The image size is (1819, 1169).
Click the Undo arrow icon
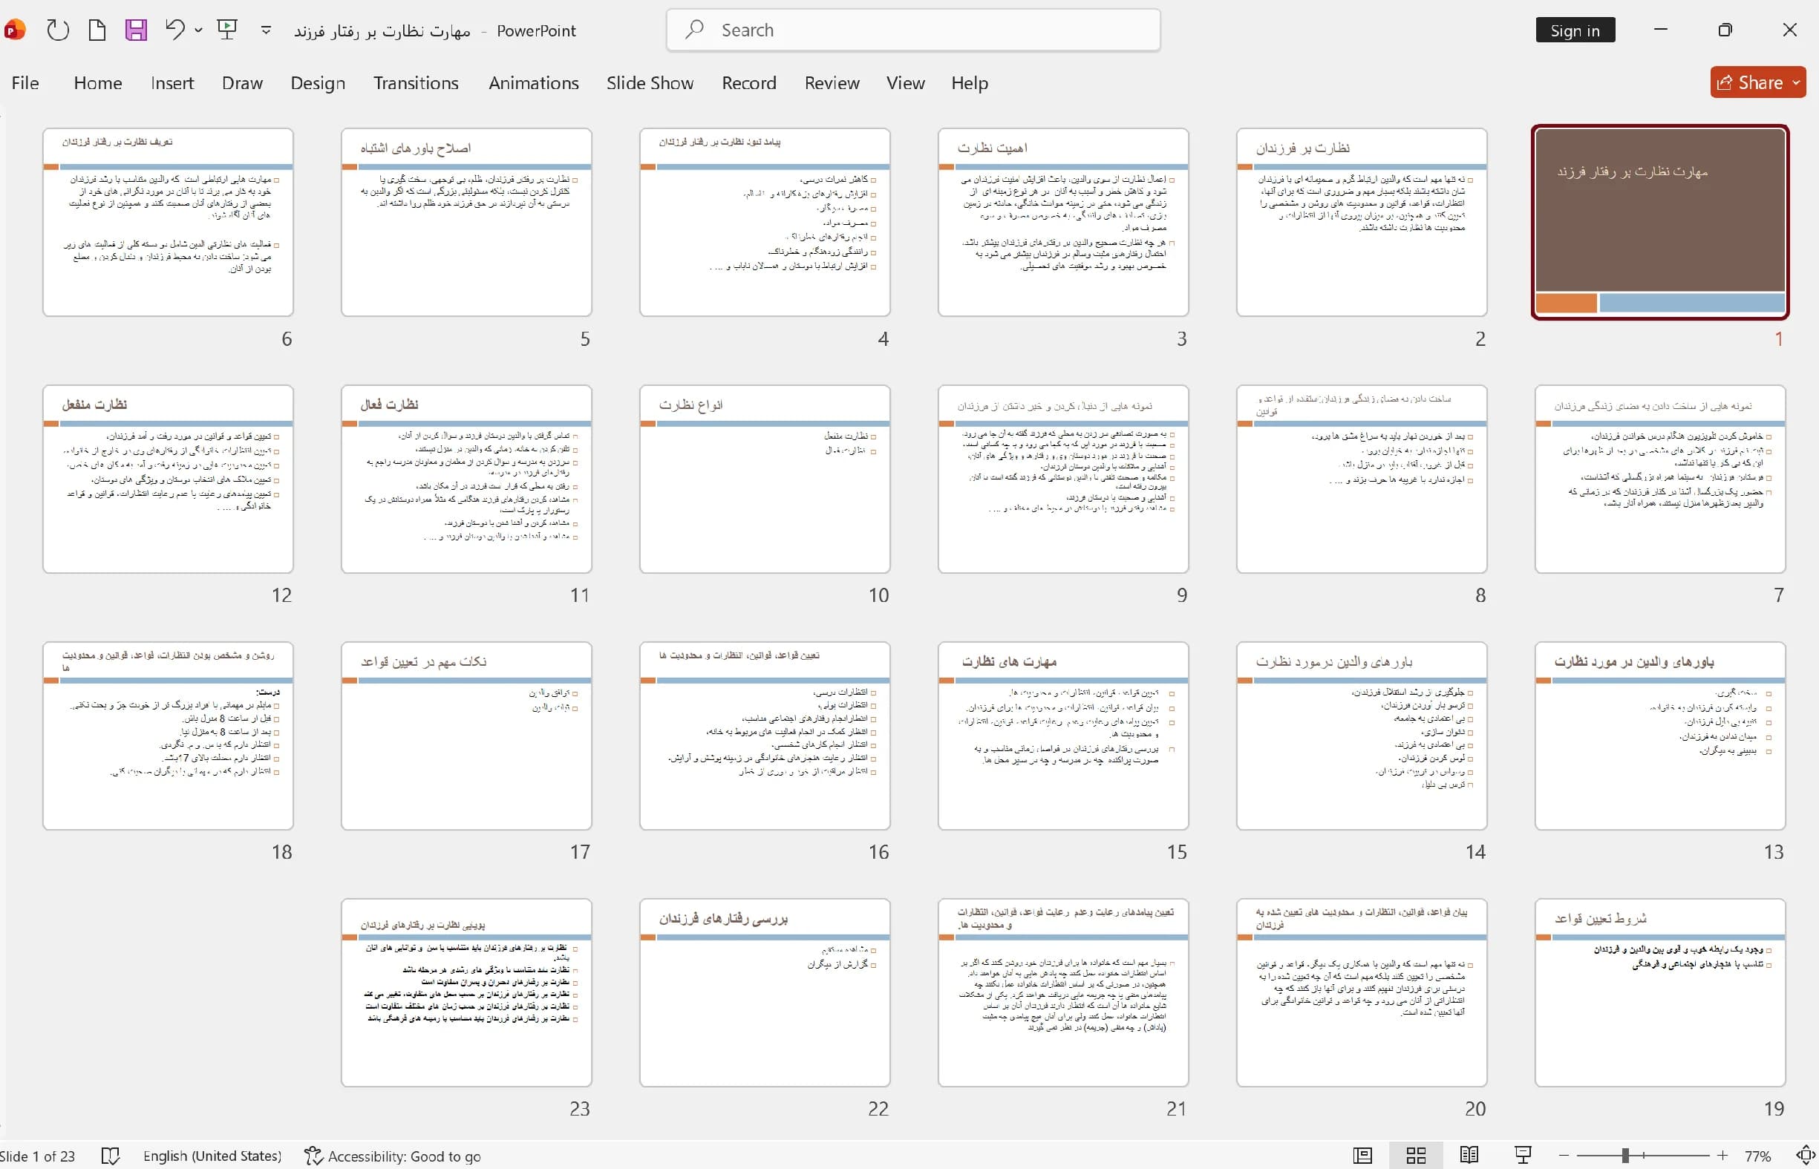(174, 30)
